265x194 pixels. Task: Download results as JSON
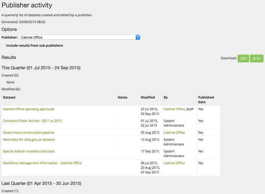coord(256,59)
